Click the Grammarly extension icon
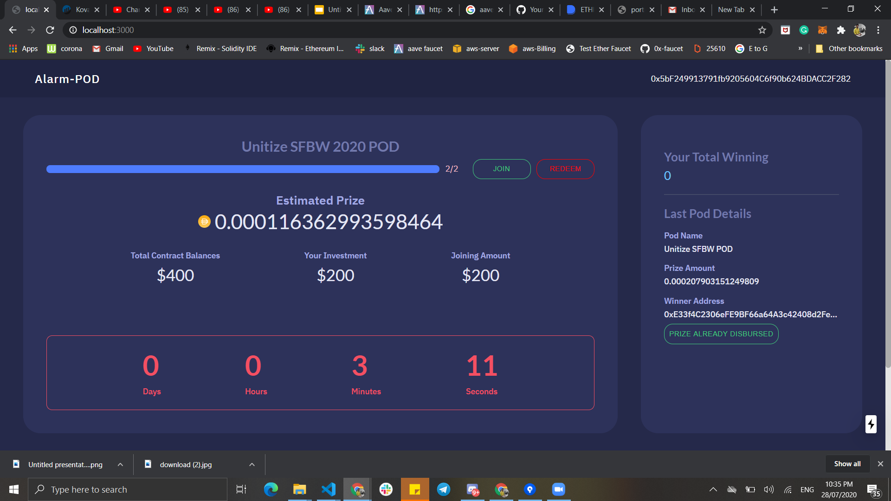The height and width of the screenshot is (501, 891). click(804, 30)
